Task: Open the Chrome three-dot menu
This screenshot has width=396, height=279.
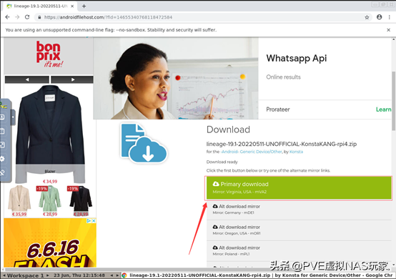Action: (x=389, y=17)
